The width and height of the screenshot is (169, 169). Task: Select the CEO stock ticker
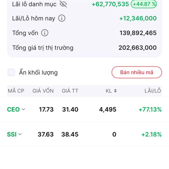click(13, 109)
